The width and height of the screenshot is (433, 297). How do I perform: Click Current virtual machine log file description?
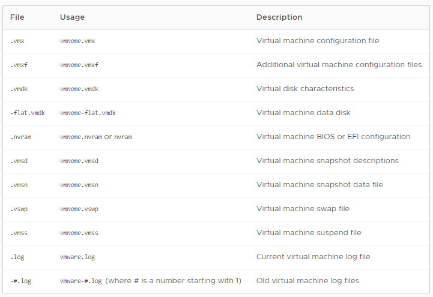[x=313, y=256]
